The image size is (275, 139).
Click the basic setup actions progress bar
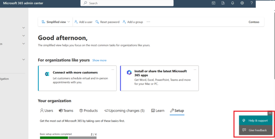(68, 138)
